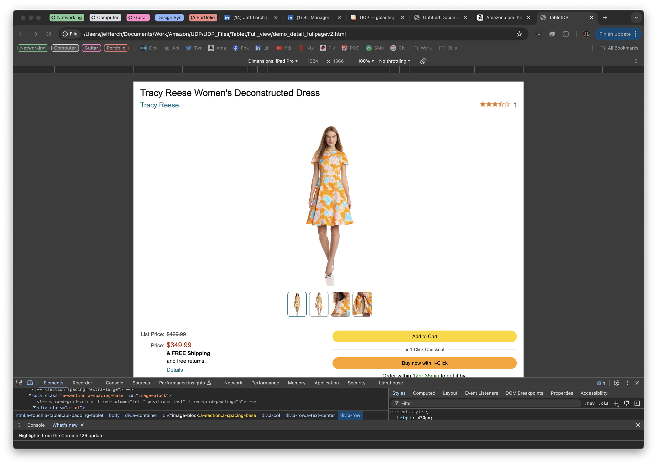Switch to the Network panel tab
Viewport: 657px width, 465px height.
233,383
